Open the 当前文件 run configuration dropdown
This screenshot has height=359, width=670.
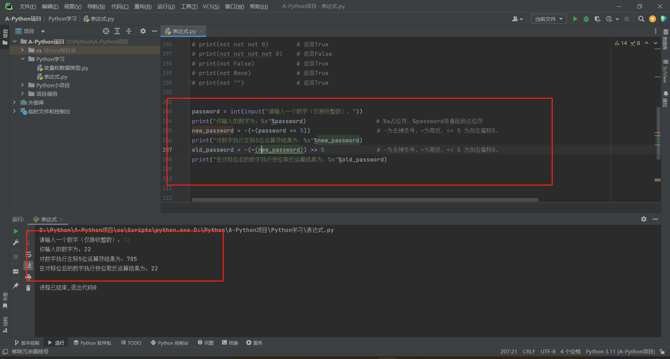(549, 19)
